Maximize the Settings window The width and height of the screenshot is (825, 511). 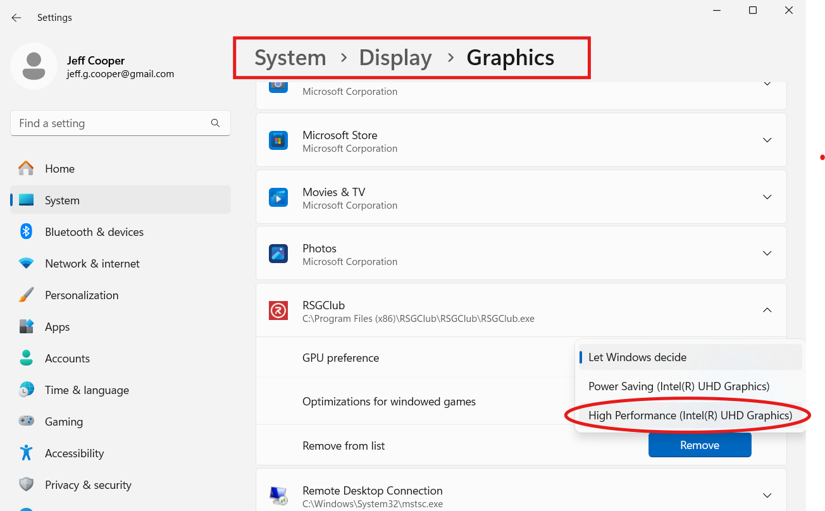pos(753,10)
